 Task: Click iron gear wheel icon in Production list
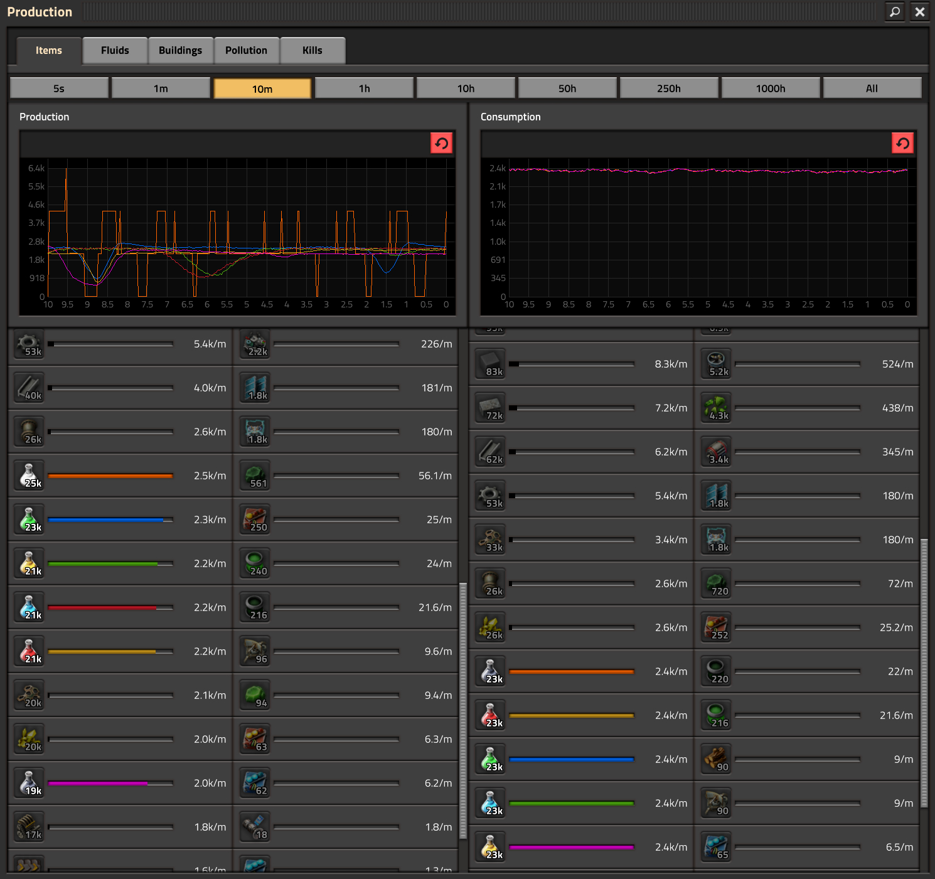point(29,344)
